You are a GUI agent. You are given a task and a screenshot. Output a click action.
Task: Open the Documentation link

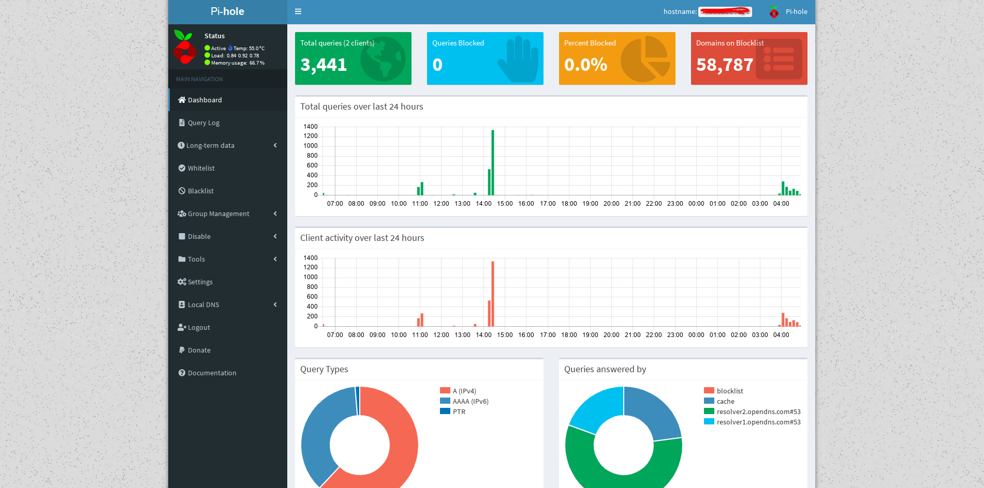tap(228, 373)
